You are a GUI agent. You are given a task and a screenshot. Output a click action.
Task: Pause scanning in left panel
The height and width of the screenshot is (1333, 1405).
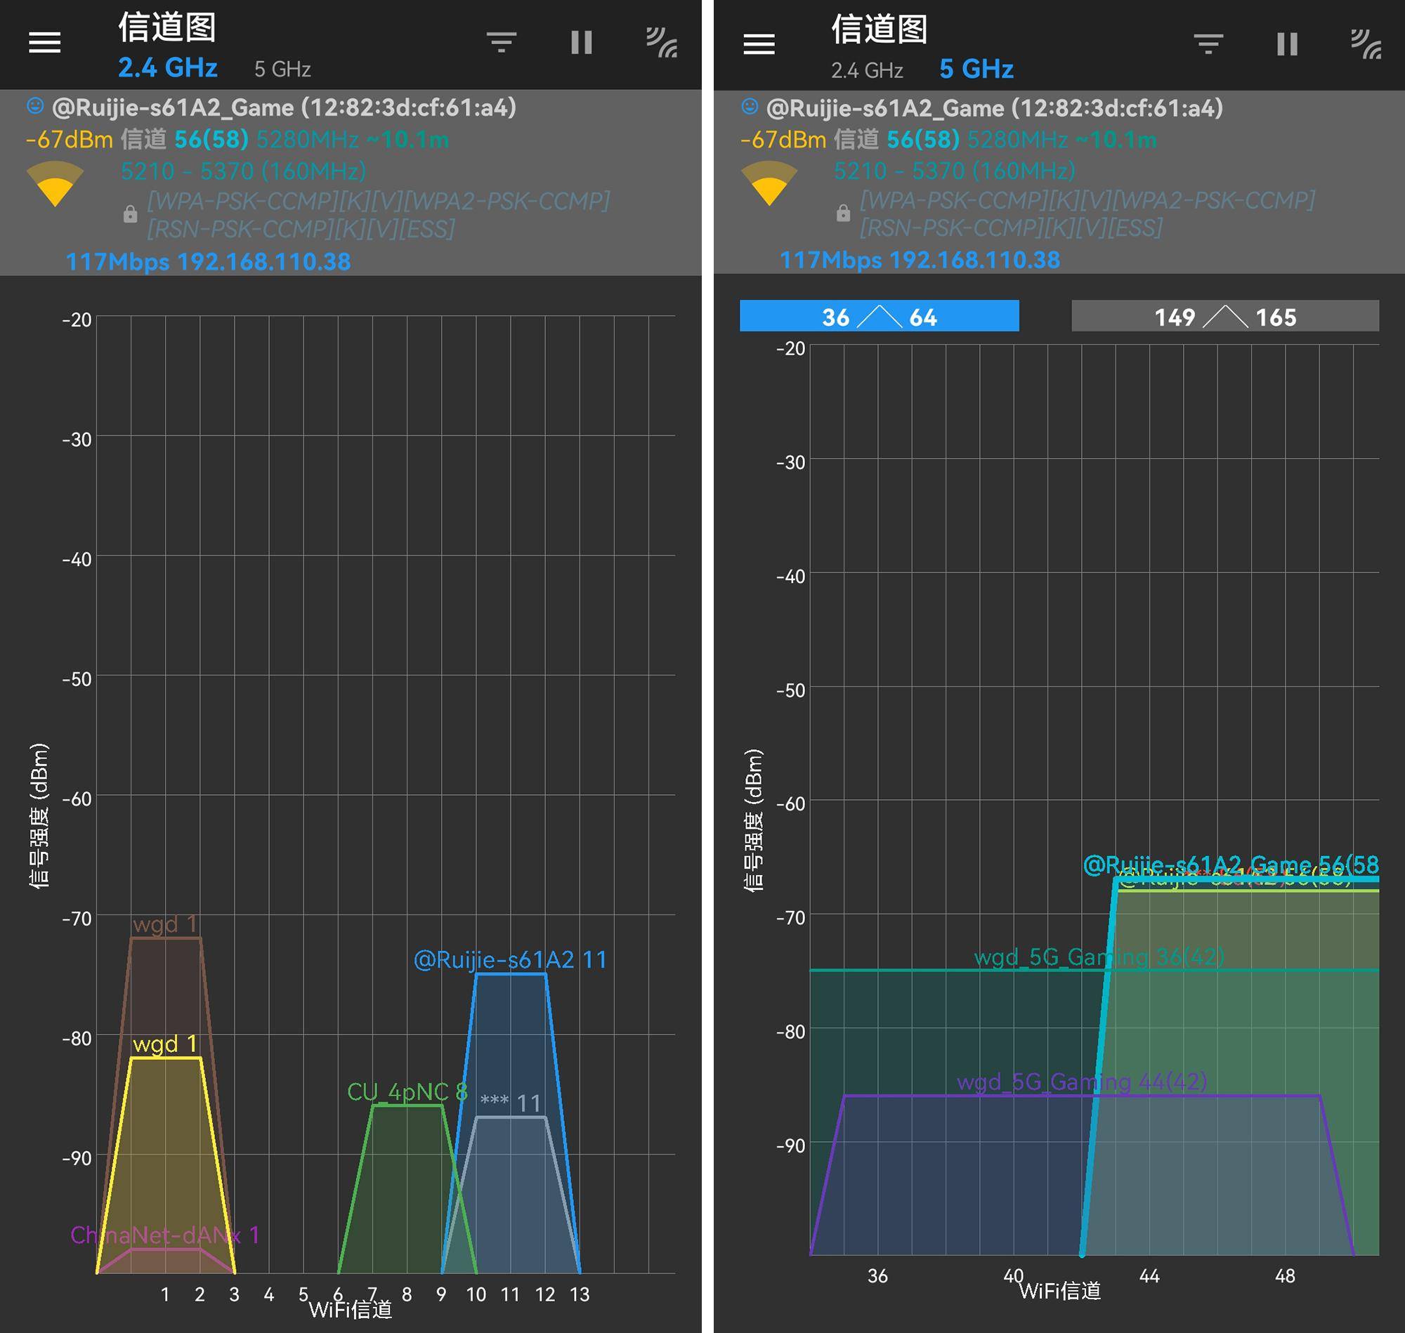(x=582, y=43)
